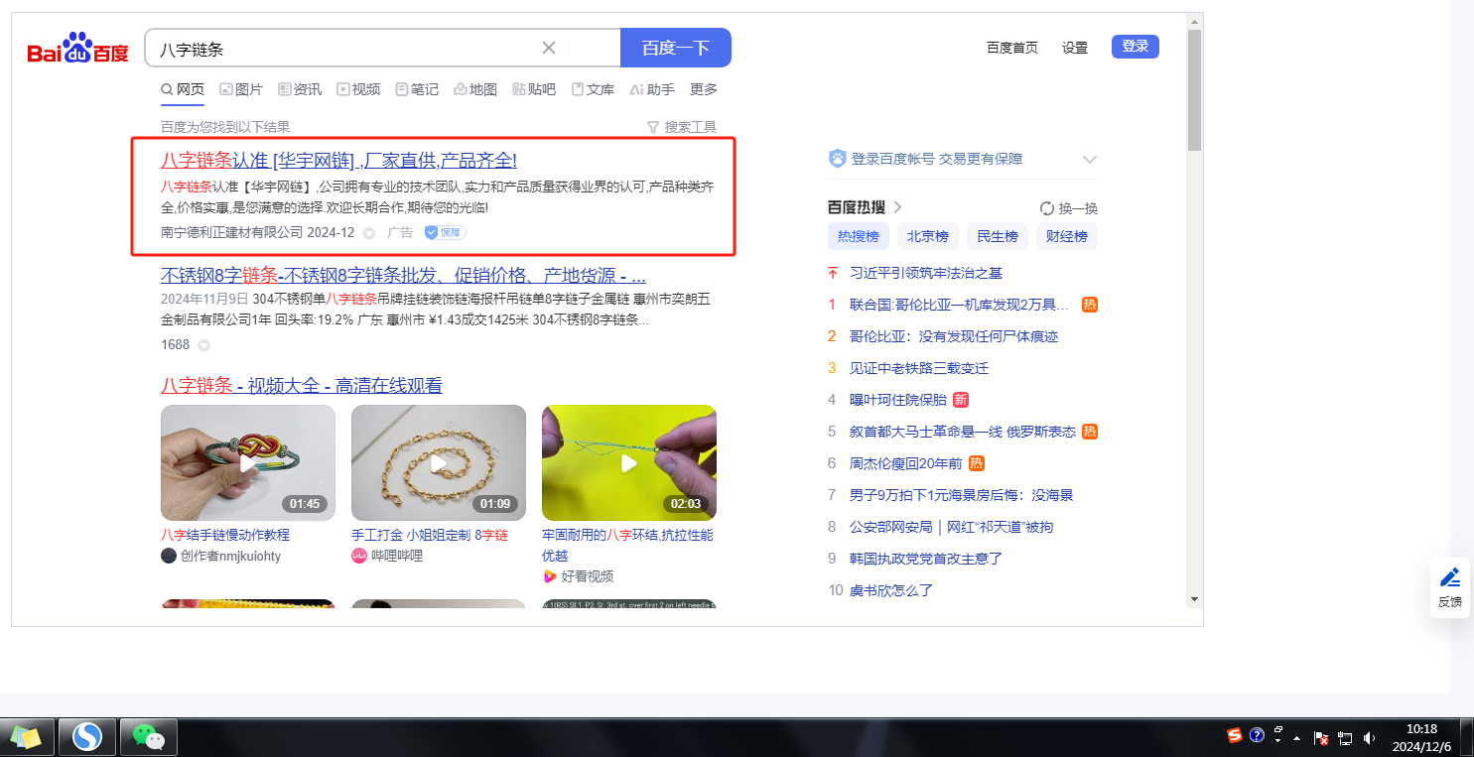1474x757 pixels.
Task: Switch to the 资讯 tab
Action: (300, 89)
